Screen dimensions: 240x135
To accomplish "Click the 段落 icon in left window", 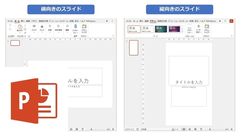I will [x=50, y=26].
